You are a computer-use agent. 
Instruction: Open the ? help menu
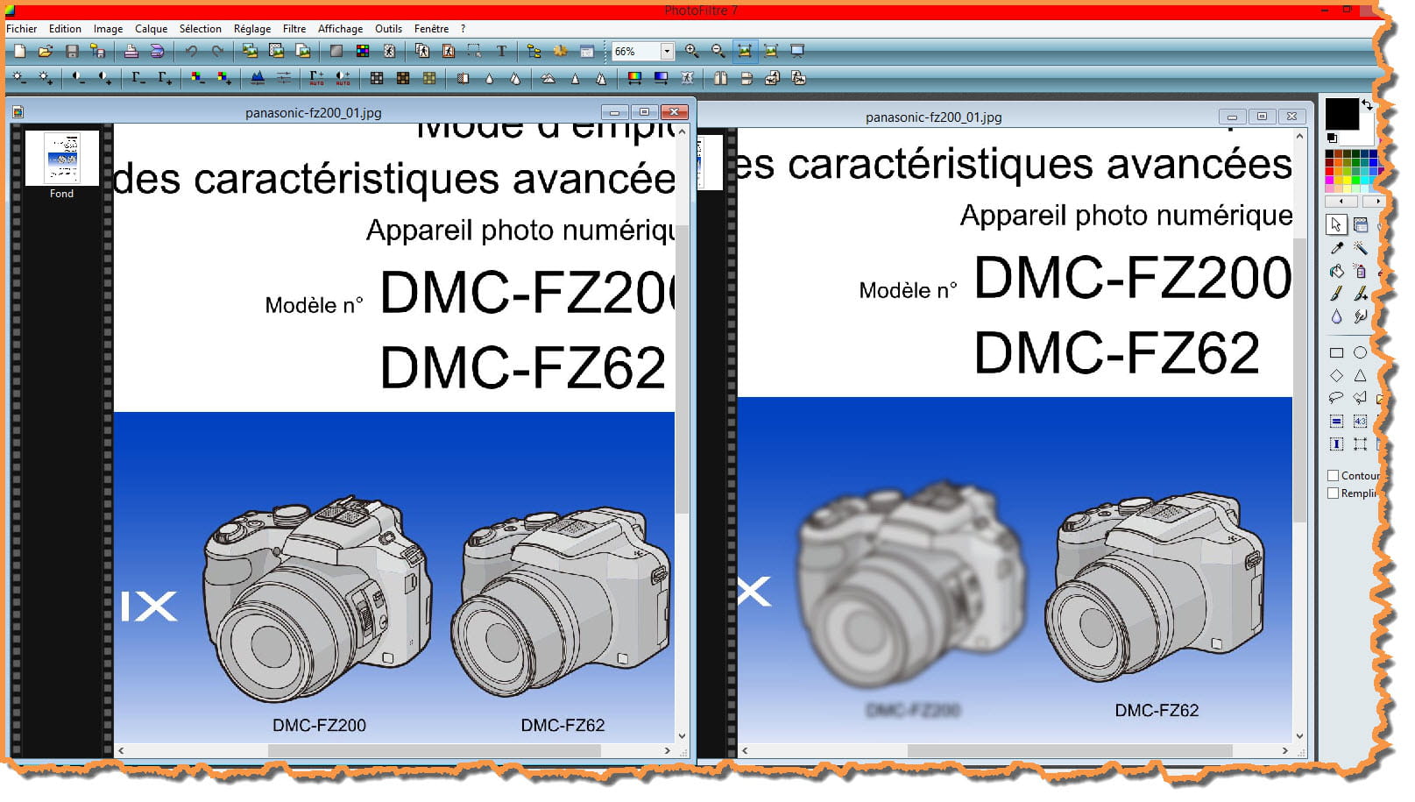click(463, 29)
